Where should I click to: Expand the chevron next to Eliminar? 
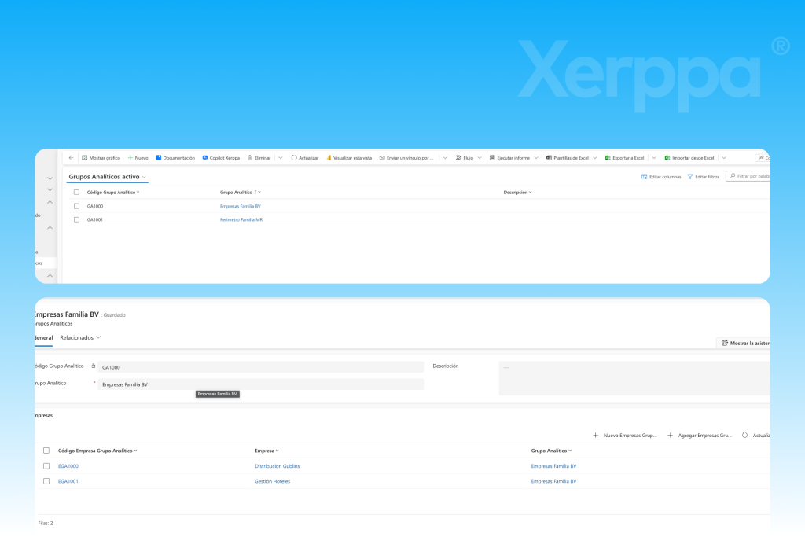tap(281, 157)
